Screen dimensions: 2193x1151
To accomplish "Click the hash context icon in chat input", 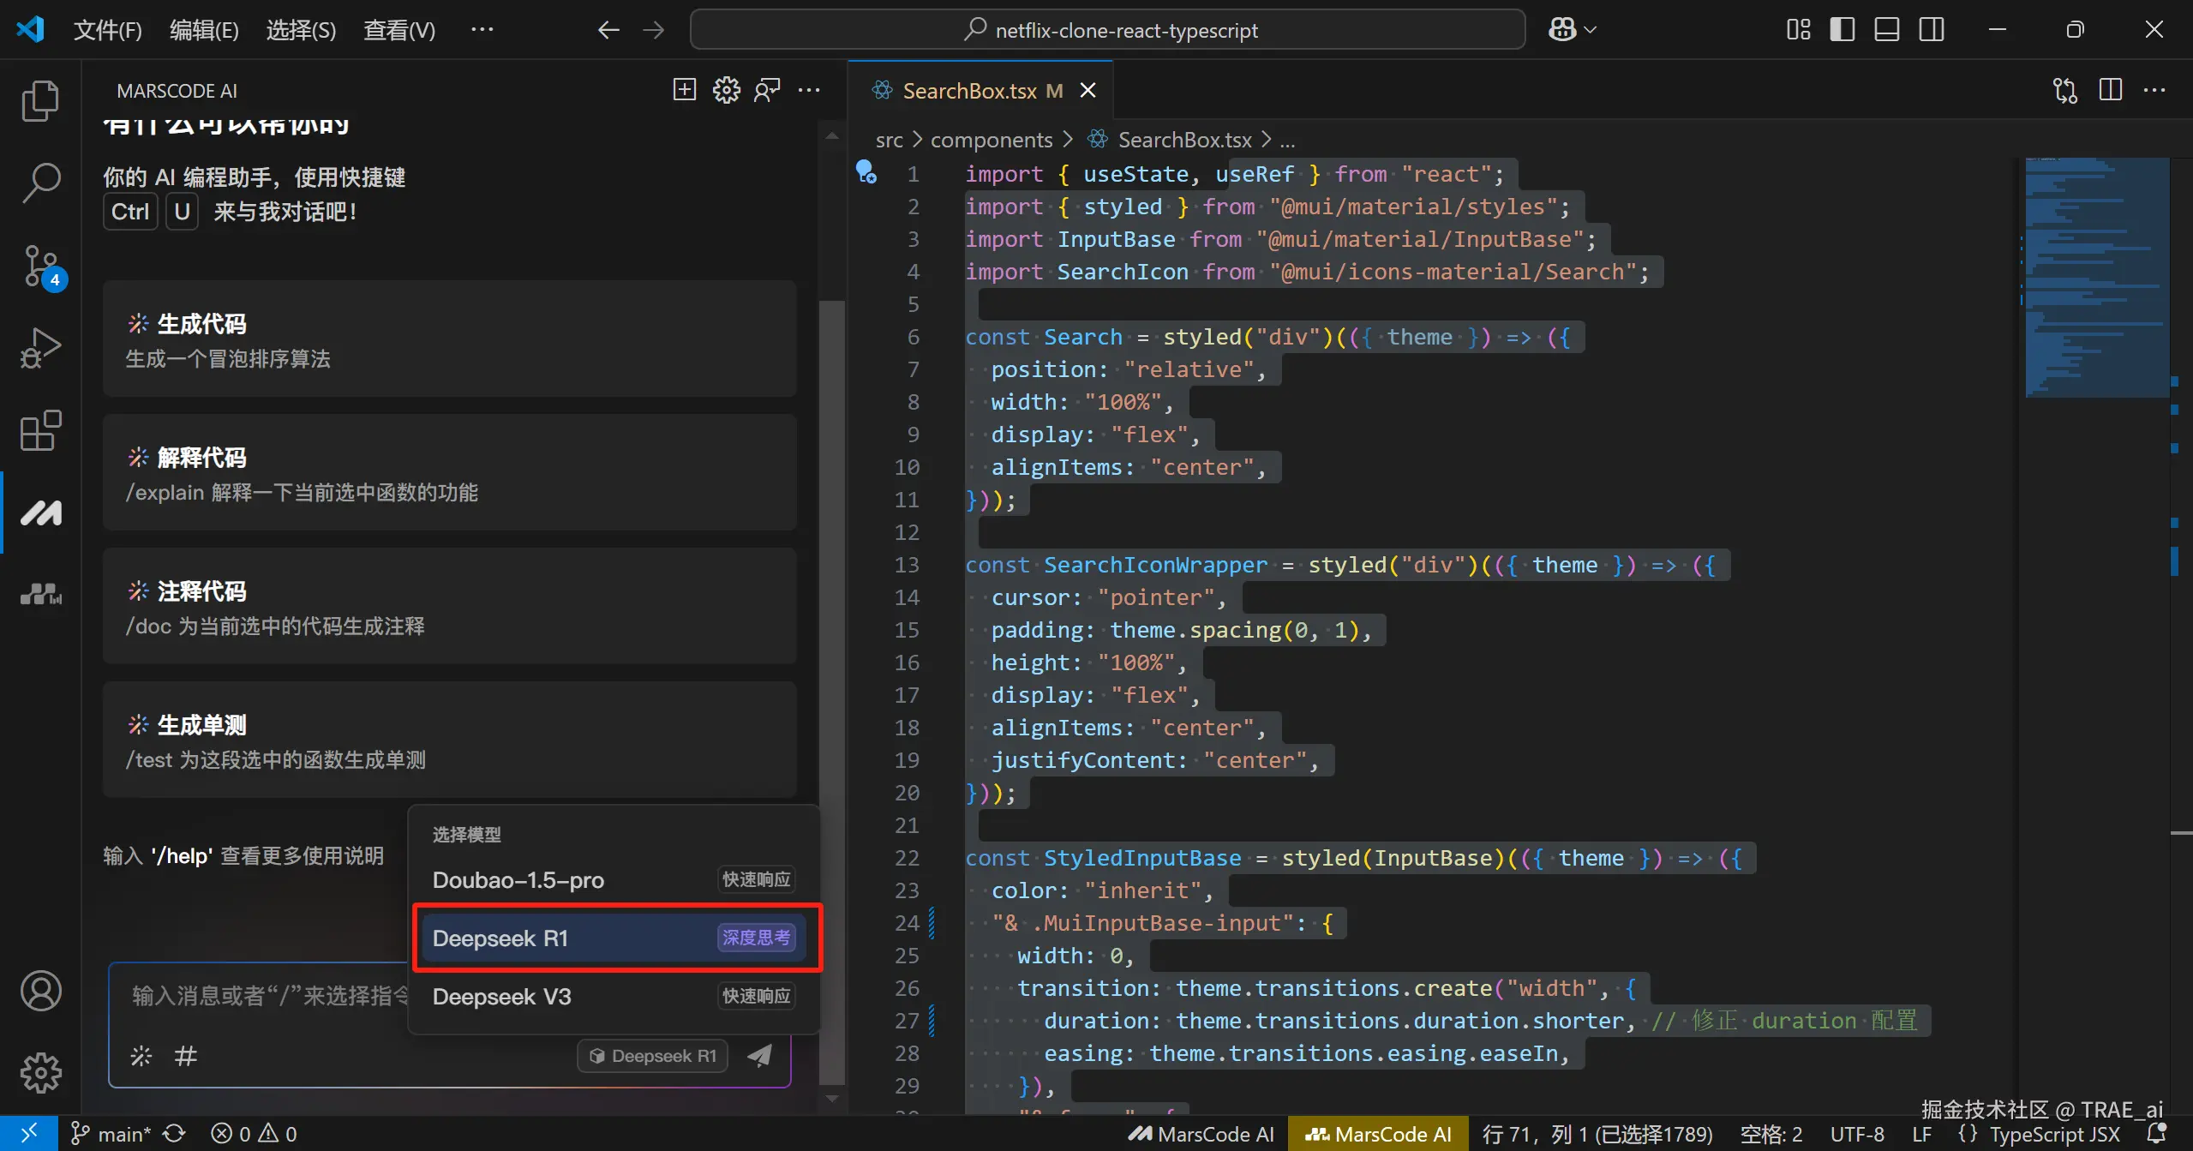I will point(185,1055).
